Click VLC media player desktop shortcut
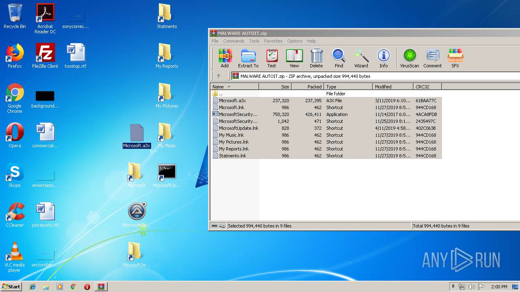 15,257
